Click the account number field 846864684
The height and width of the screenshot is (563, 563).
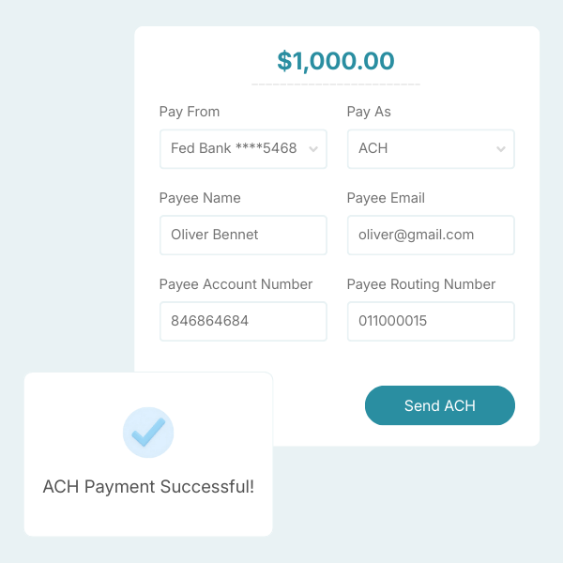coord(243,321)
